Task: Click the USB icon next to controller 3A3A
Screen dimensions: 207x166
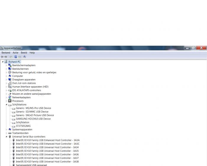Action: coord(14,140)
